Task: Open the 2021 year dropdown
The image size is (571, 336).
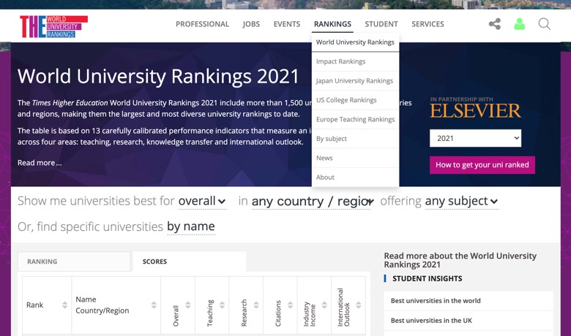Action: point(475,138)
